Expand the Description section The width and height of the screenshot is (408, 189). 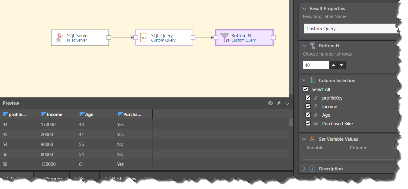tap(304, 169)
